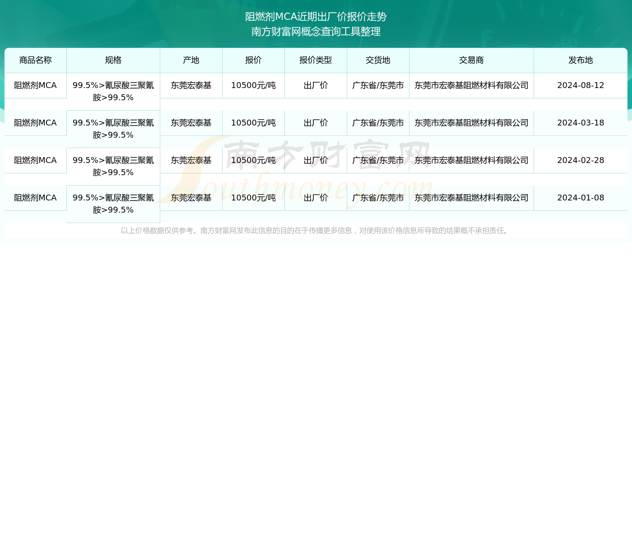Click the specification cell in the 2024-02-28 row

tap(113, 166)
